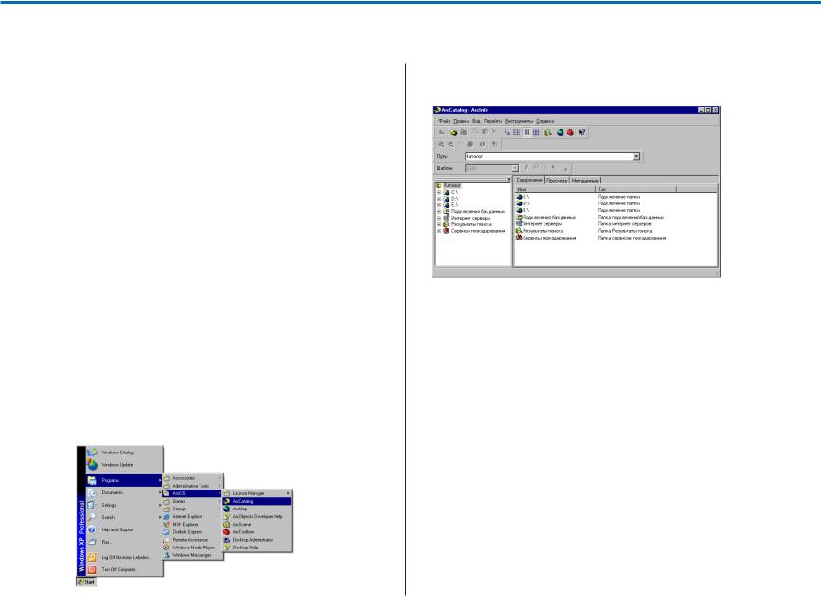Open the Вид menu in ArcCatalog
821x596 pixels.
(x=476, y=121)
